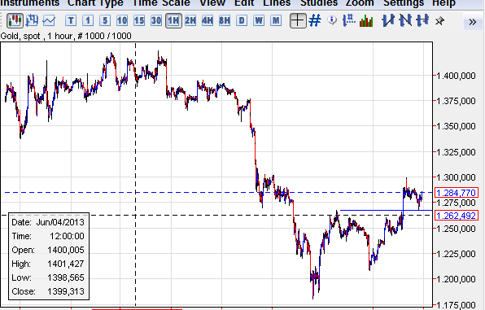
Task: Open the Chart Type menu
Action: (x=95, y=3)
